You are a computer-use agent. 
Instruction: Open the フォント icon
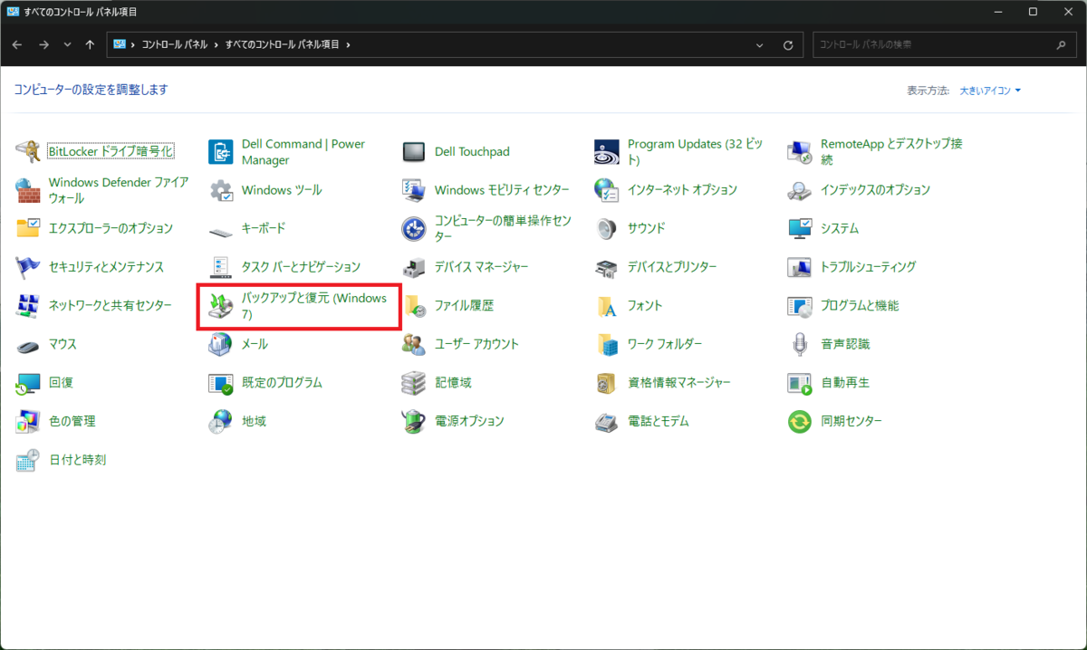click(607, 305)
